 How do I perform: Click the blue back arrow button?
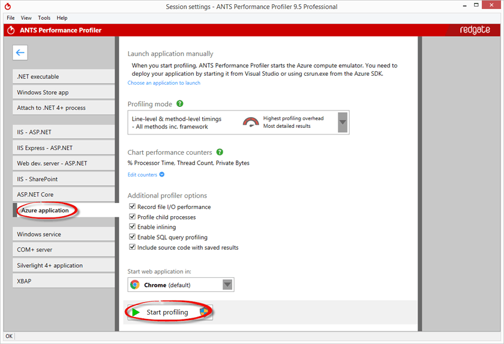(x=20, y=52)
